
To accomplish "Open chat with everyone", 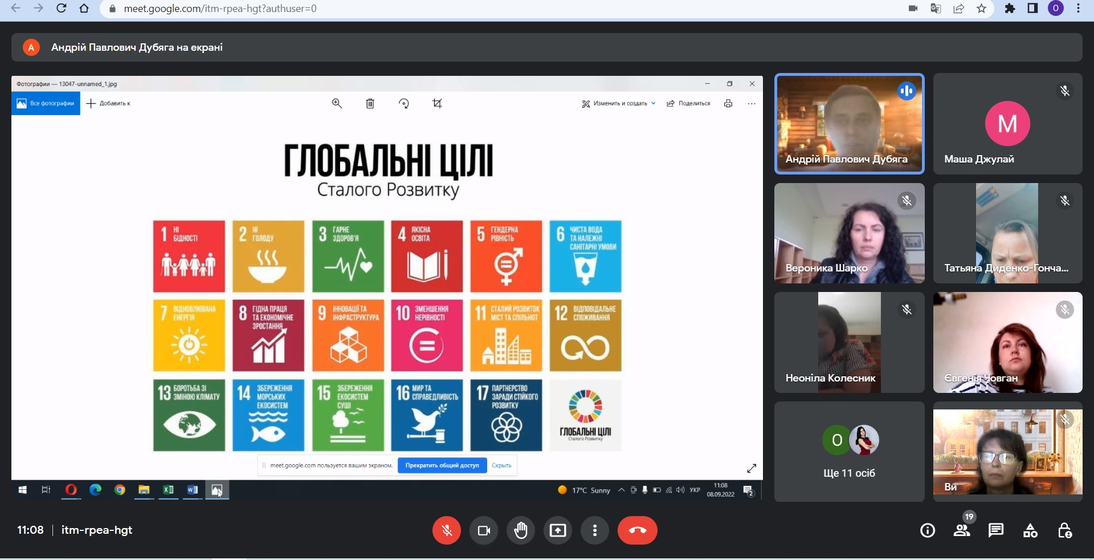I will [996, 531].
